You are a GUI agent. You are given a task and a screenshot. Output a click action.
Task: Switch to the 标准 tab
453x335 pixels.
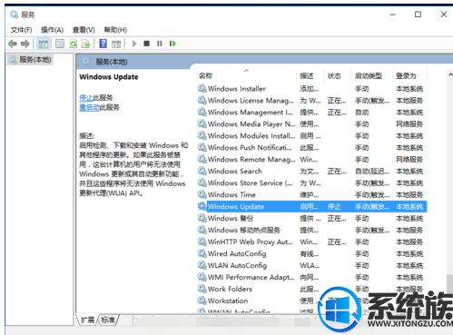tap(108, 320)
